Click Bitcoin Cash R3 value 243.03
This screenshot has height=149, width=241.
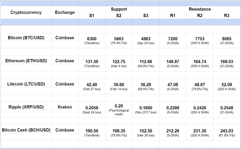click(227, 131)
